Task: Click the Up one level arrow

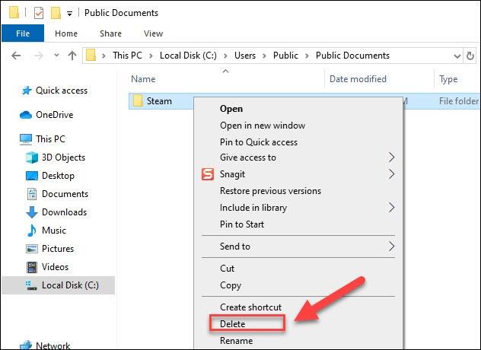Action: pyautogui.click(x=72, y=56)
